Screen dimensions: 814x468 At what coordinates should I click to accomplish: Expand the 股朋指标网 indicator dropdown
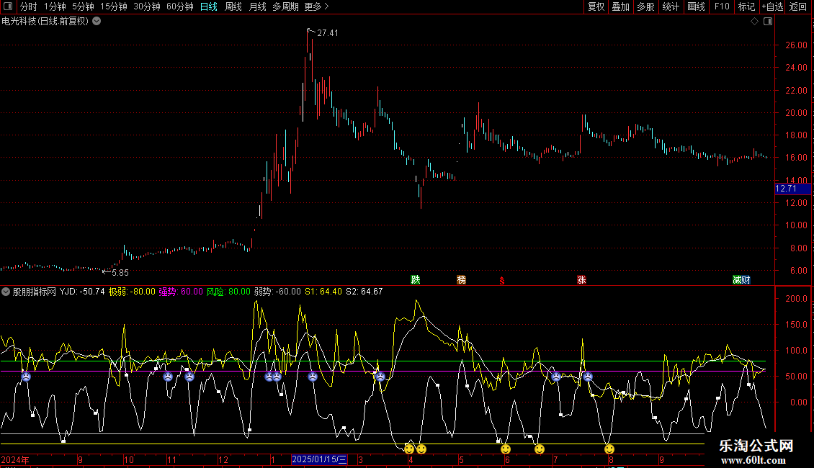tap(6, 292)
